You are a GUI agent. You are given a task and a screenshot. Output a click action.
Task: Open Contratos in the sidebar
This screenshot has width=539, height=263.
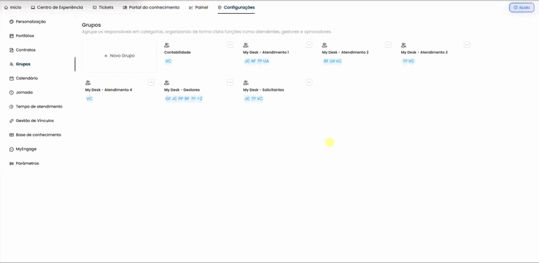(x=23, y=50)
